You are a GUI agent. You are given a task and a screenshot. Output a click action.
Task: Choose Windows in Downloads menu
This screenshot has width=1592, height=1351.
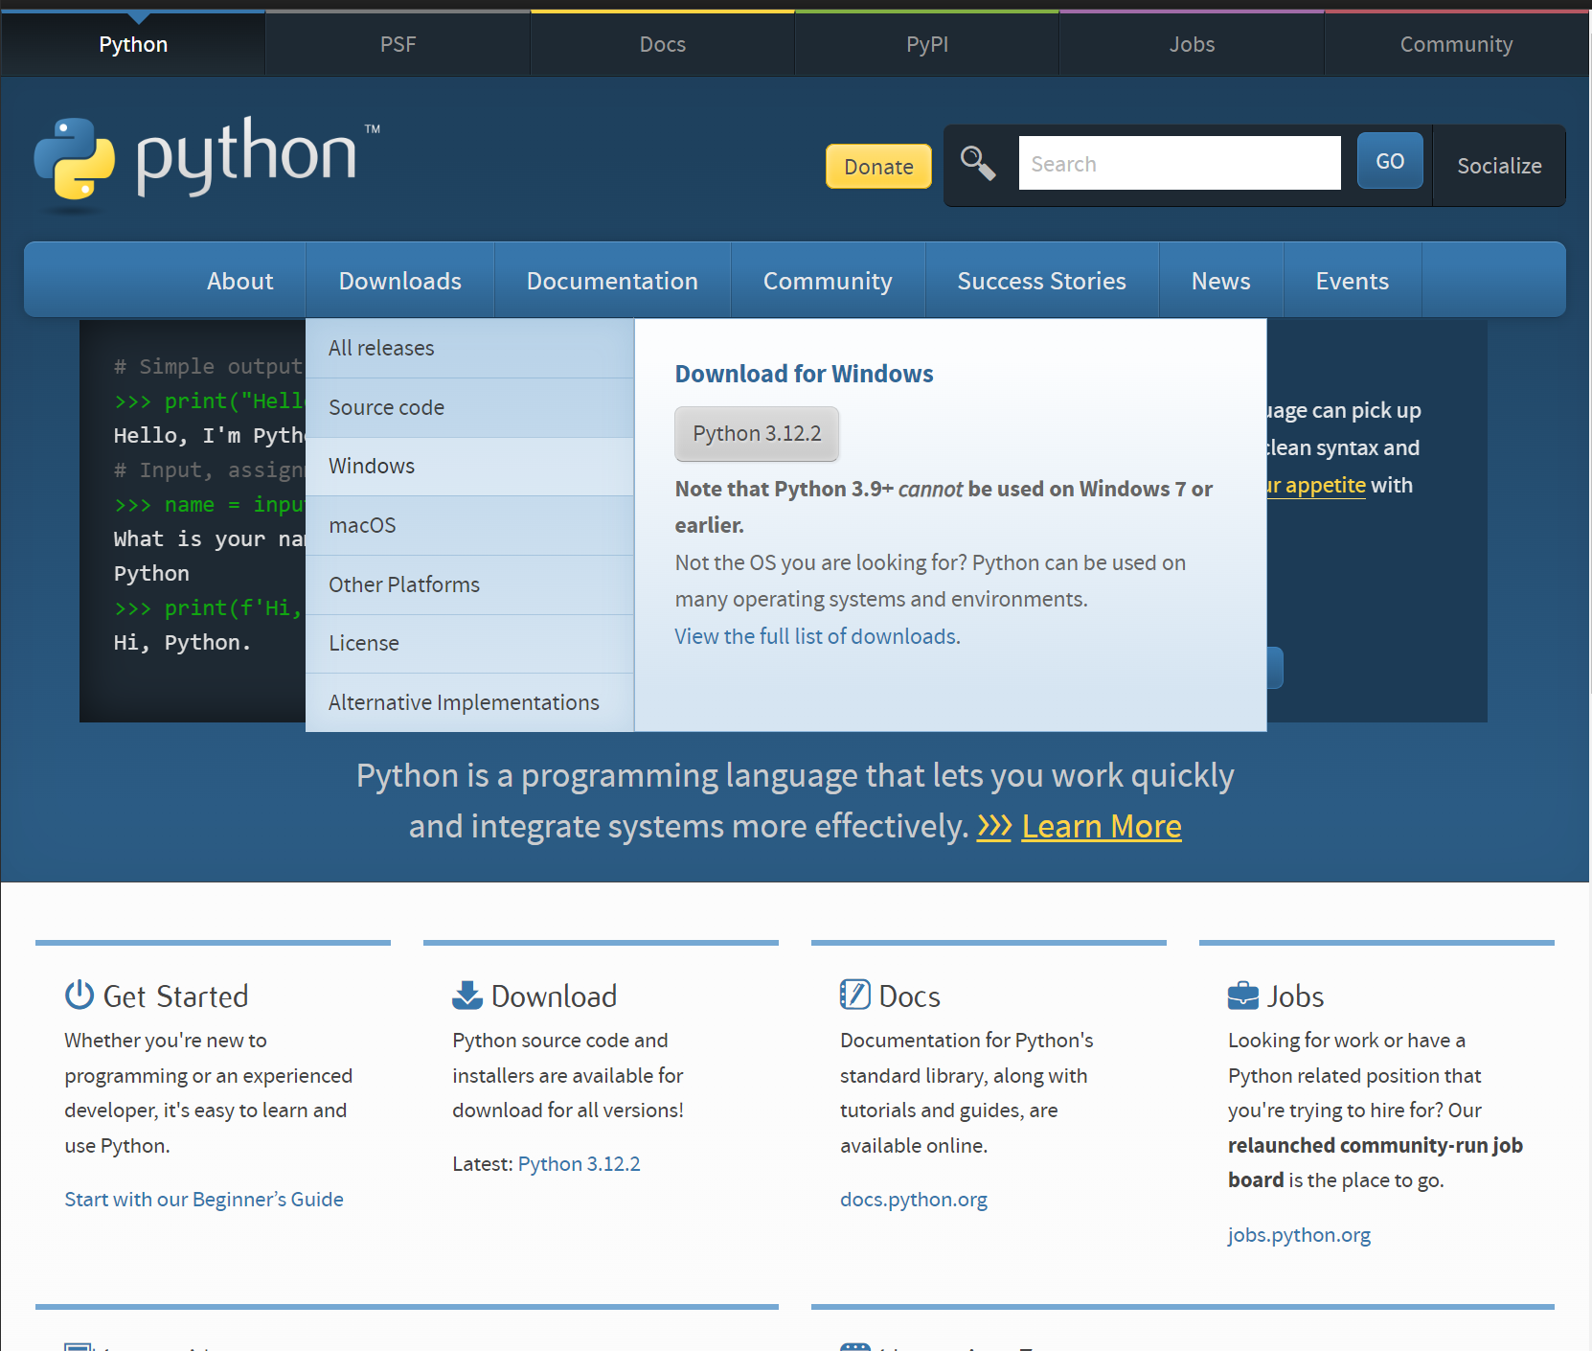pyautogui.click(x=469, y=466)
